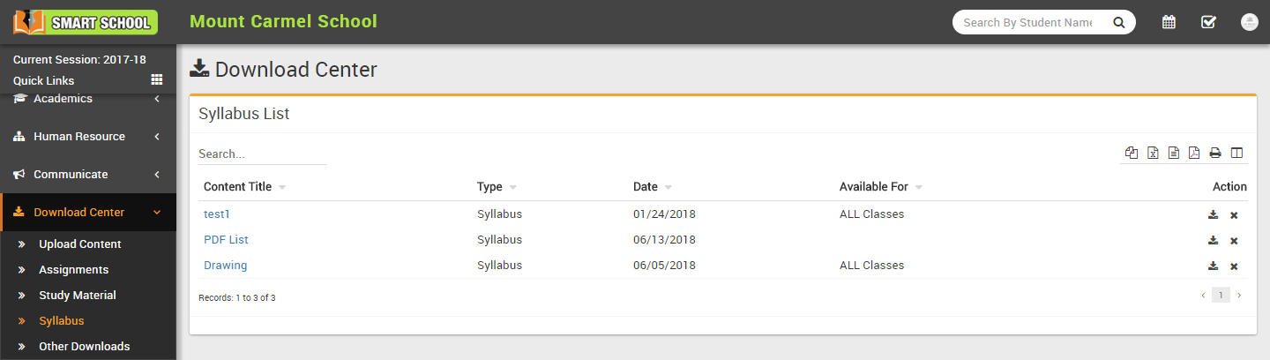Open the calendar icon in the header
Image resolution: width=1270 pixels, height=360 pixels.
point(1169,22)
